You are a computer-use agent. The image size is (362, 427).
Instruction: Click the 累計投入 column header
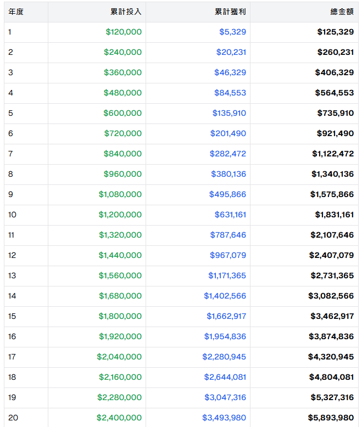point(126,12)
